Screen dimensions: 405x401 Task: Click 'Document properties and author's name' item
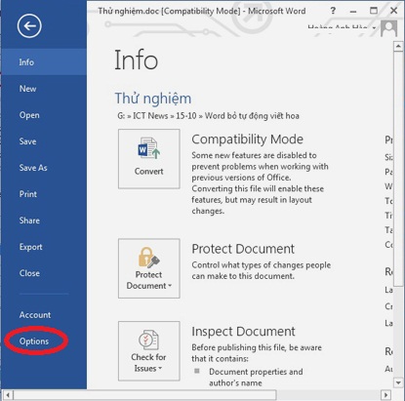pyautogui.click(x=256, y=377)
